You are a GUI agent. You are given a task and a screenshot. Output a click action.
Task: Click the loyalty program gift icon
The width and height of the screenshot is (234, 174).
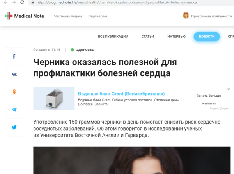186,16
